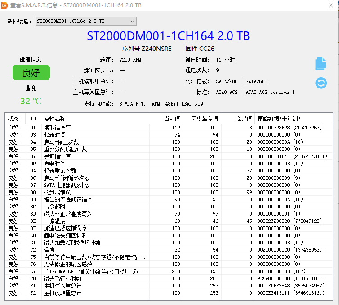This screenshot has height=305, width=339.
Task: Select the 启动-关闭循环次数 row
Action: click(169, 178)
